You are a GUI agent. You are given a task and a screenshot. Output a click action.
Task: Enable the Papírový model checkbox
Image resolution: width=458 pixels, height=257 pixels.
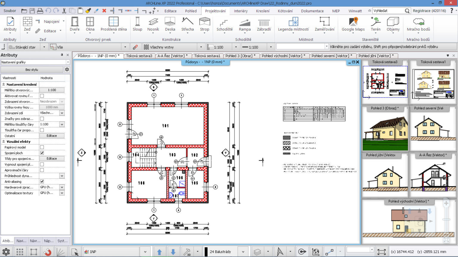[42, 147]
